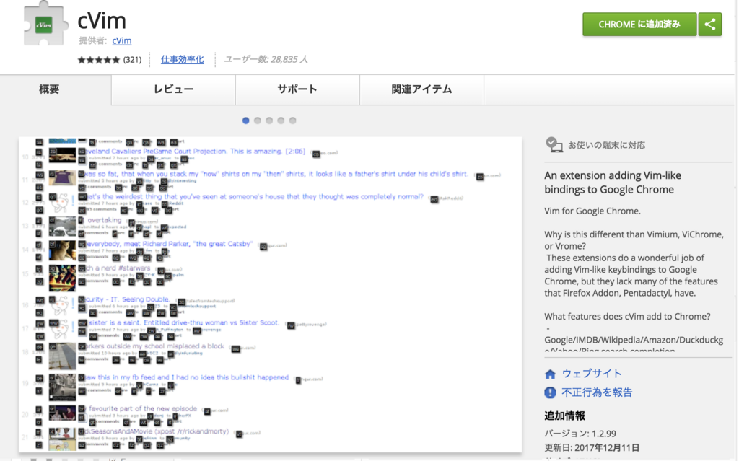739x461 pixels.
Task: Switch to the レビュー tab
Action: click(173, 89)
